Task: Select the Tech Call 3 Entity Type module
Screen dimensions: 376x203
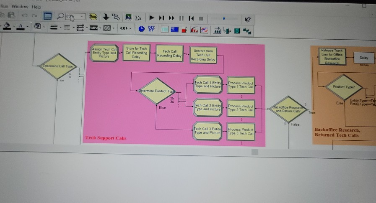Action: tap(207, 131)
